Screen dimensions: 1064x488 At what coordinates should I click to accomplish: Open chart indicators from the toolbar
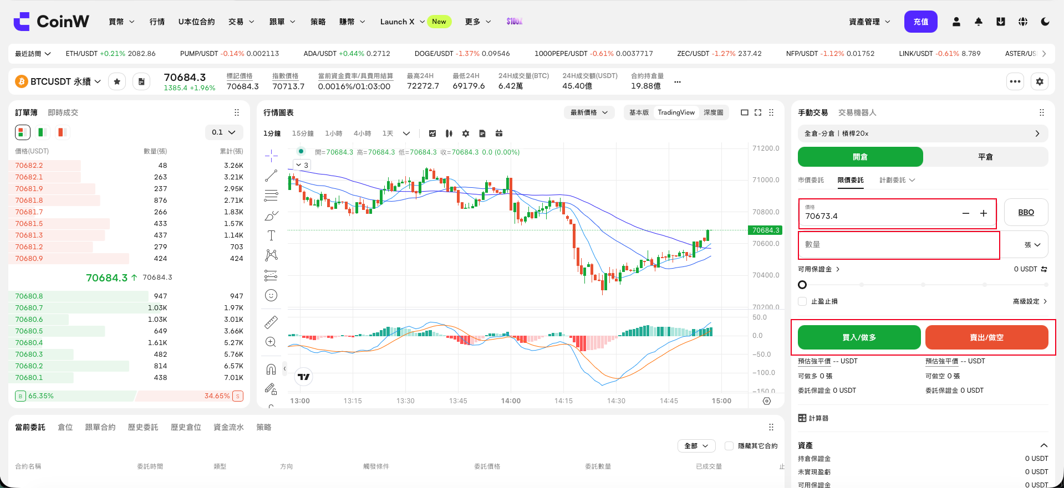(432, 133)
